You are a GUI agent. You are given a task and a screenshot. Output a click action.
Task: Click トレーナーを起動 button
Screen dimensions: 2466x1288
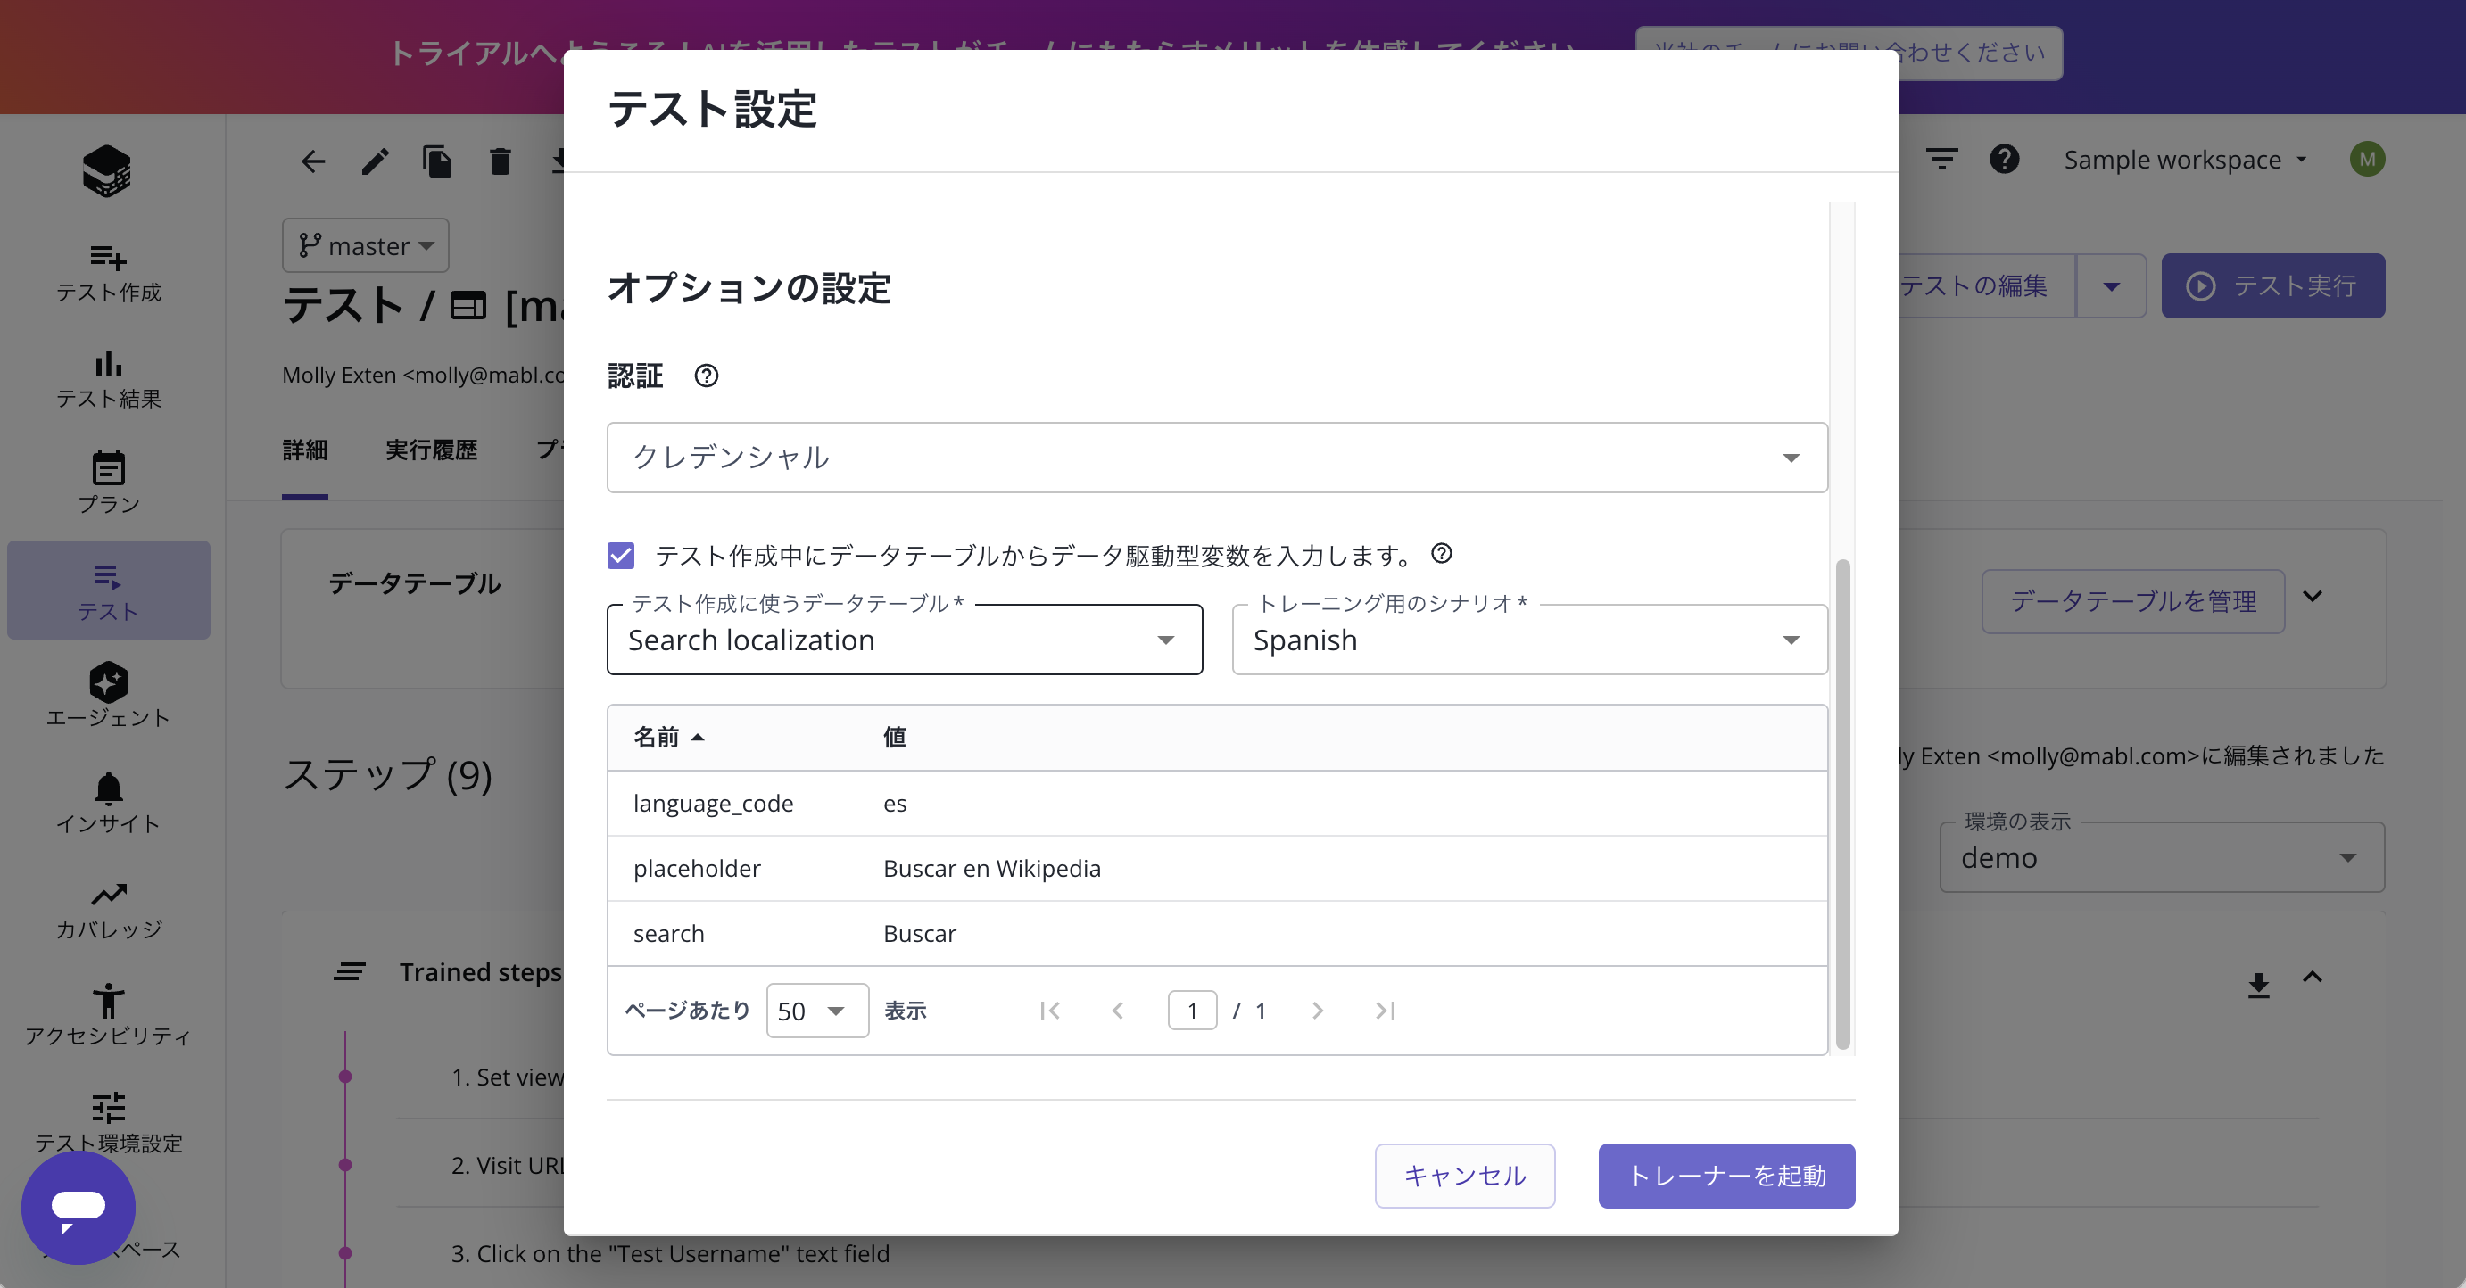click(x=1726, y=1176)
